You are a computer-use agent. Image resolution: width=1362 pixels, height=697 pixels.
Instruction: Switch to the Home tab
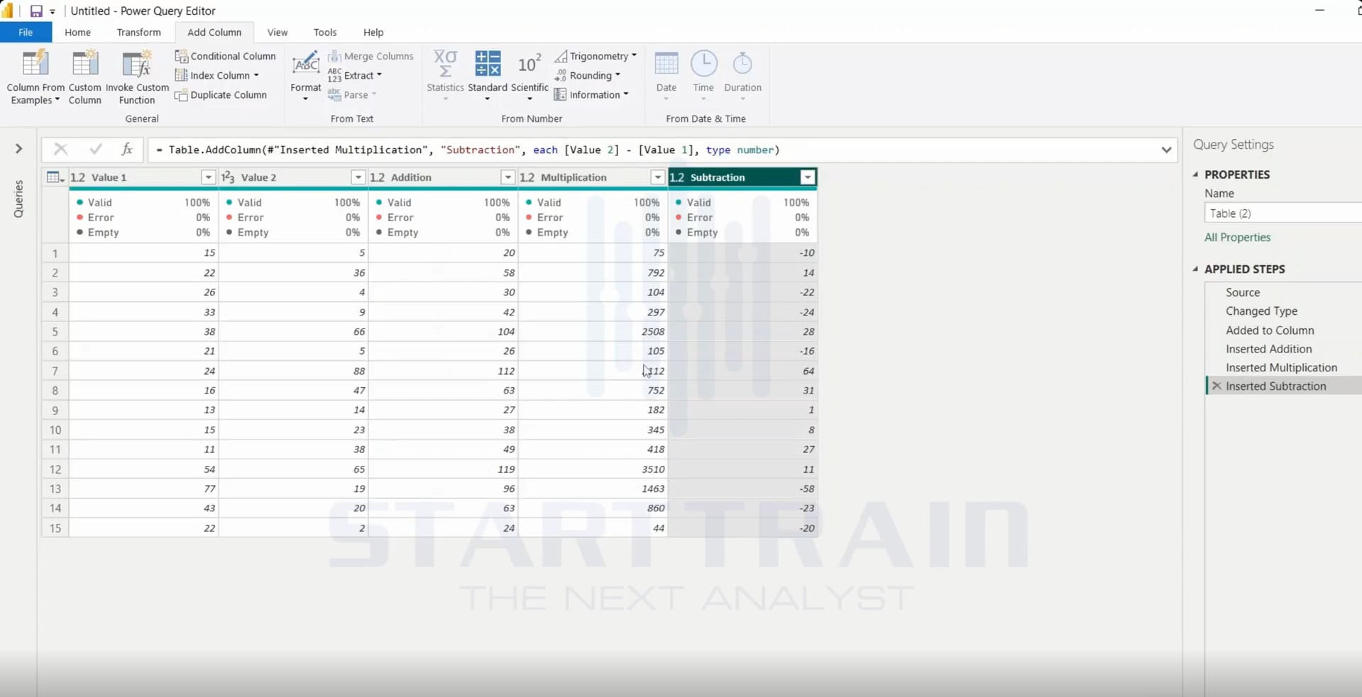pyautogui.click(x=77, y=32)
